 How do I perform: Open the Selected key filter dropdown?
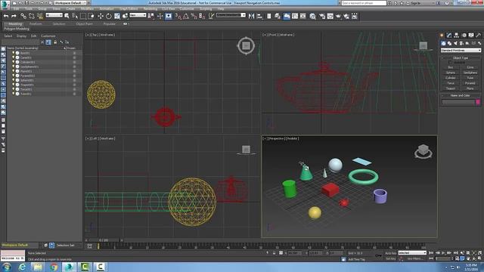coord(412,253)
